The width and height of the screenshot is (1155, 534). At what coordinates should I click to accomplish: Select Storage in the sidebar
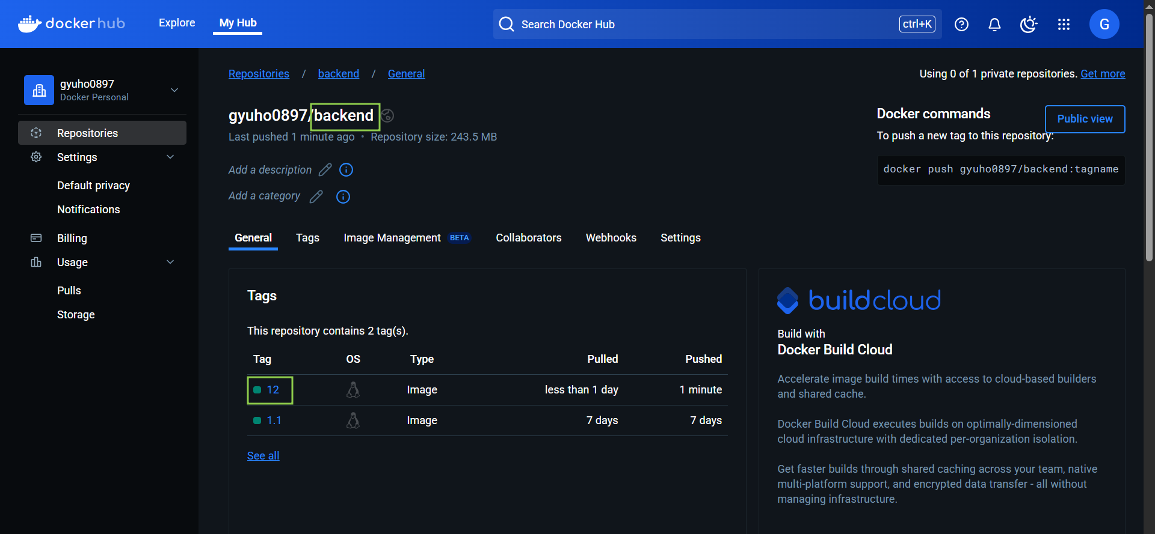tap(76, 315)
